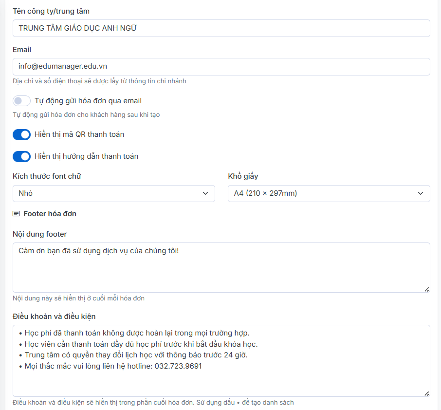This screenshot has height=410, width=441.
Task: Click the chevron arrow in paper size box
Action: point(421,193)
